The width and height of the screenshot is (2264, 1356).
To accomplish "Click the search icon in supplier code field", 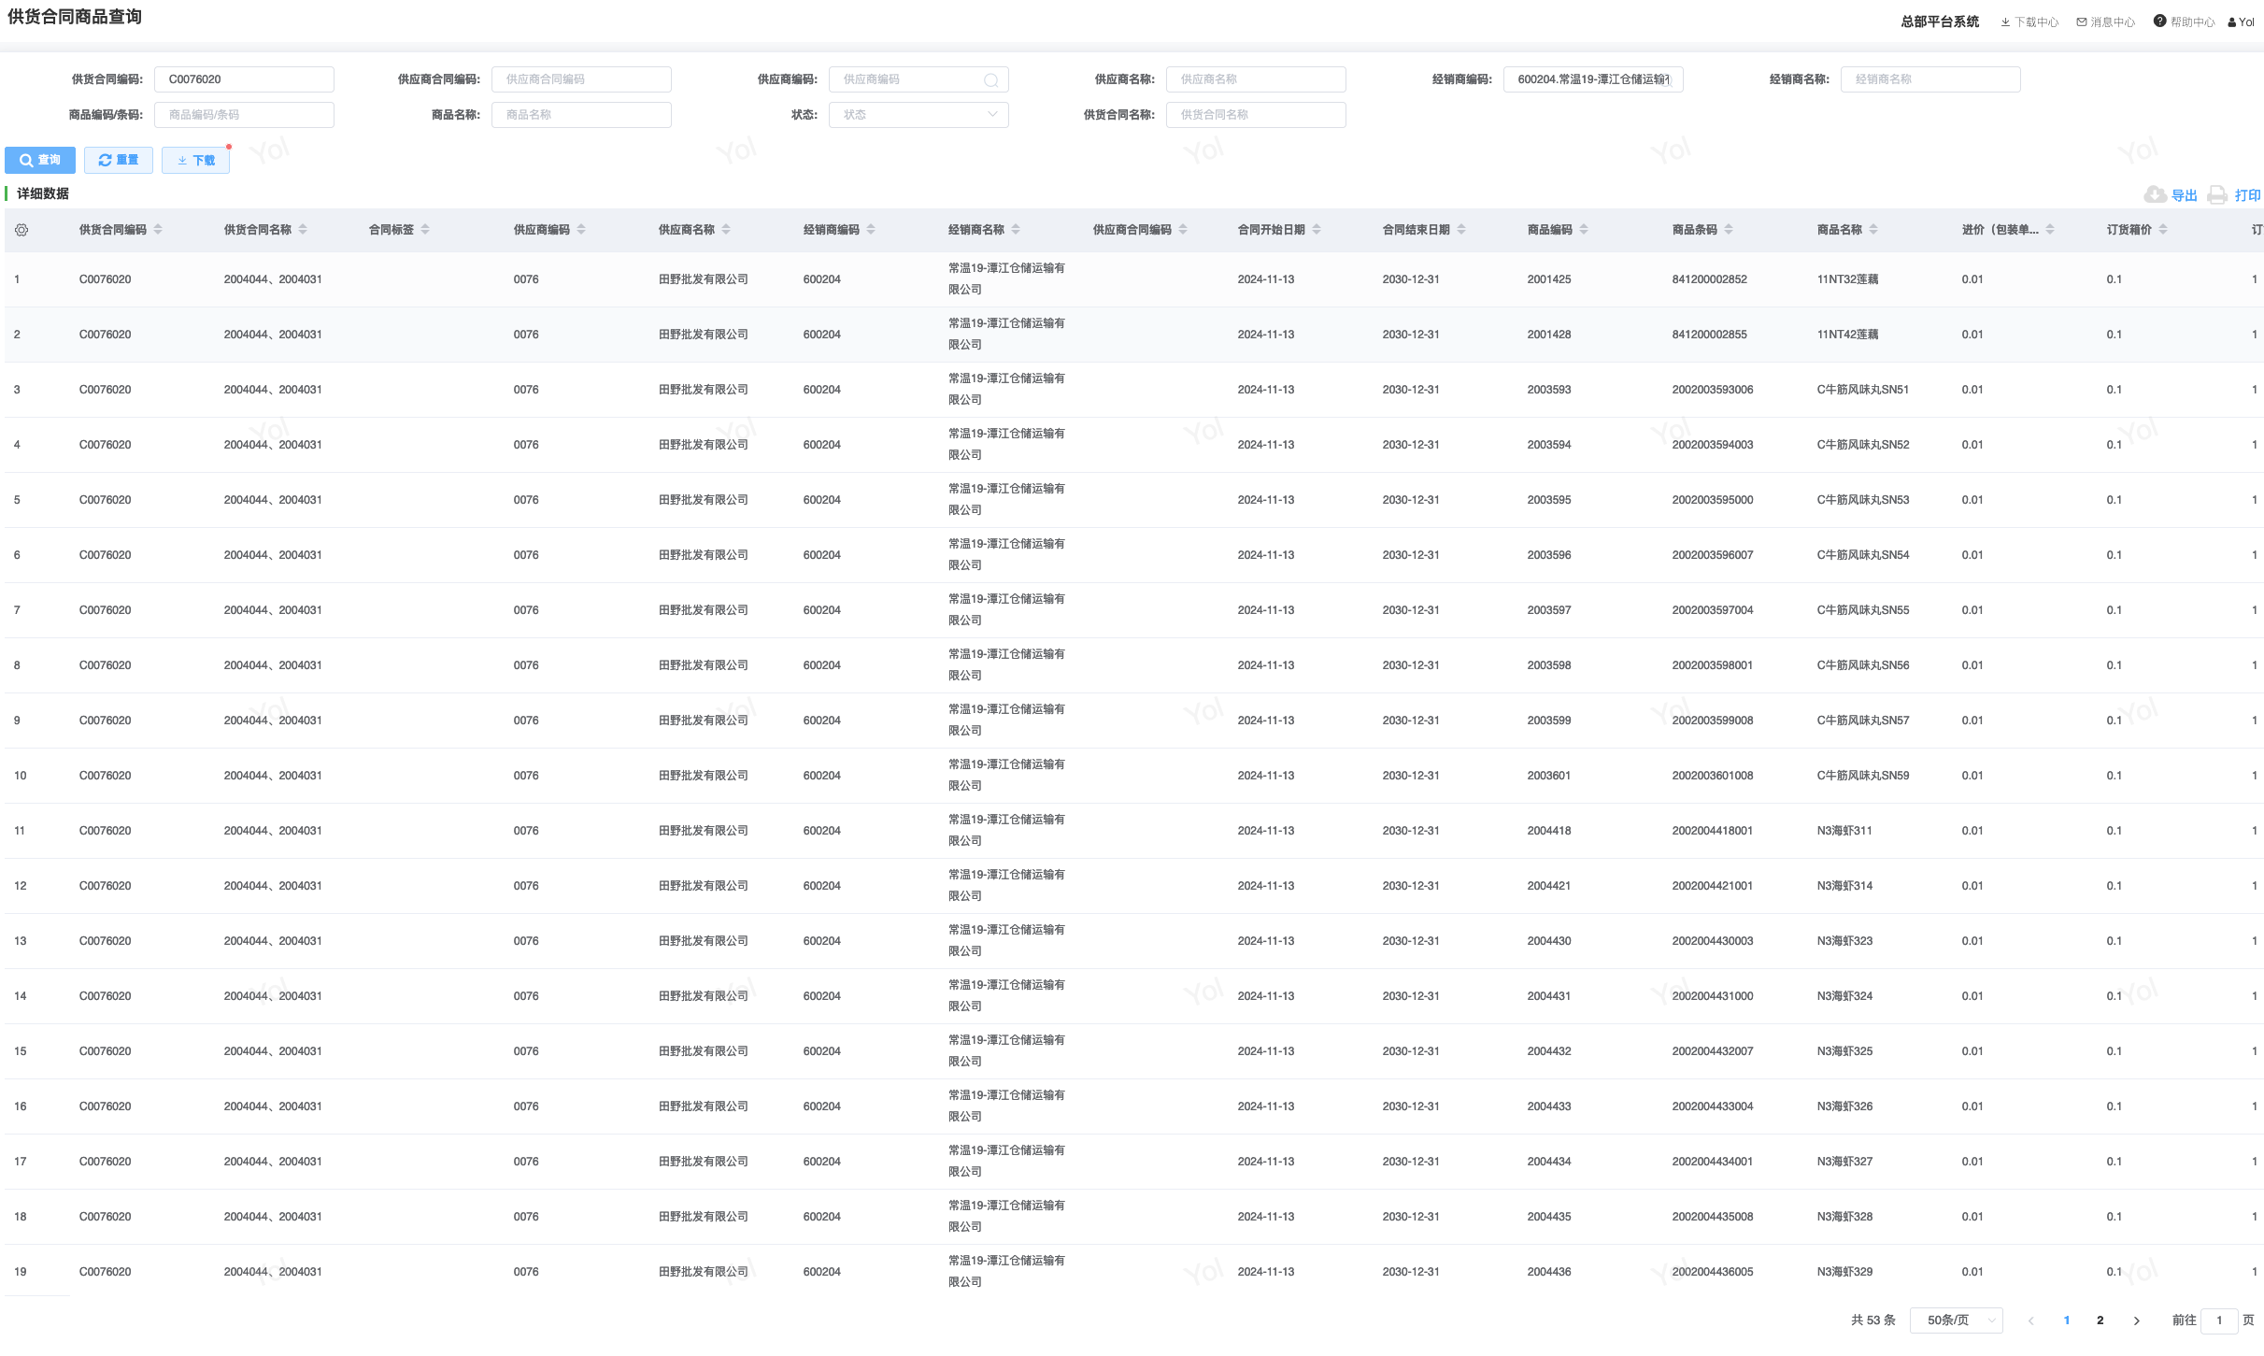I will point(990,80).
